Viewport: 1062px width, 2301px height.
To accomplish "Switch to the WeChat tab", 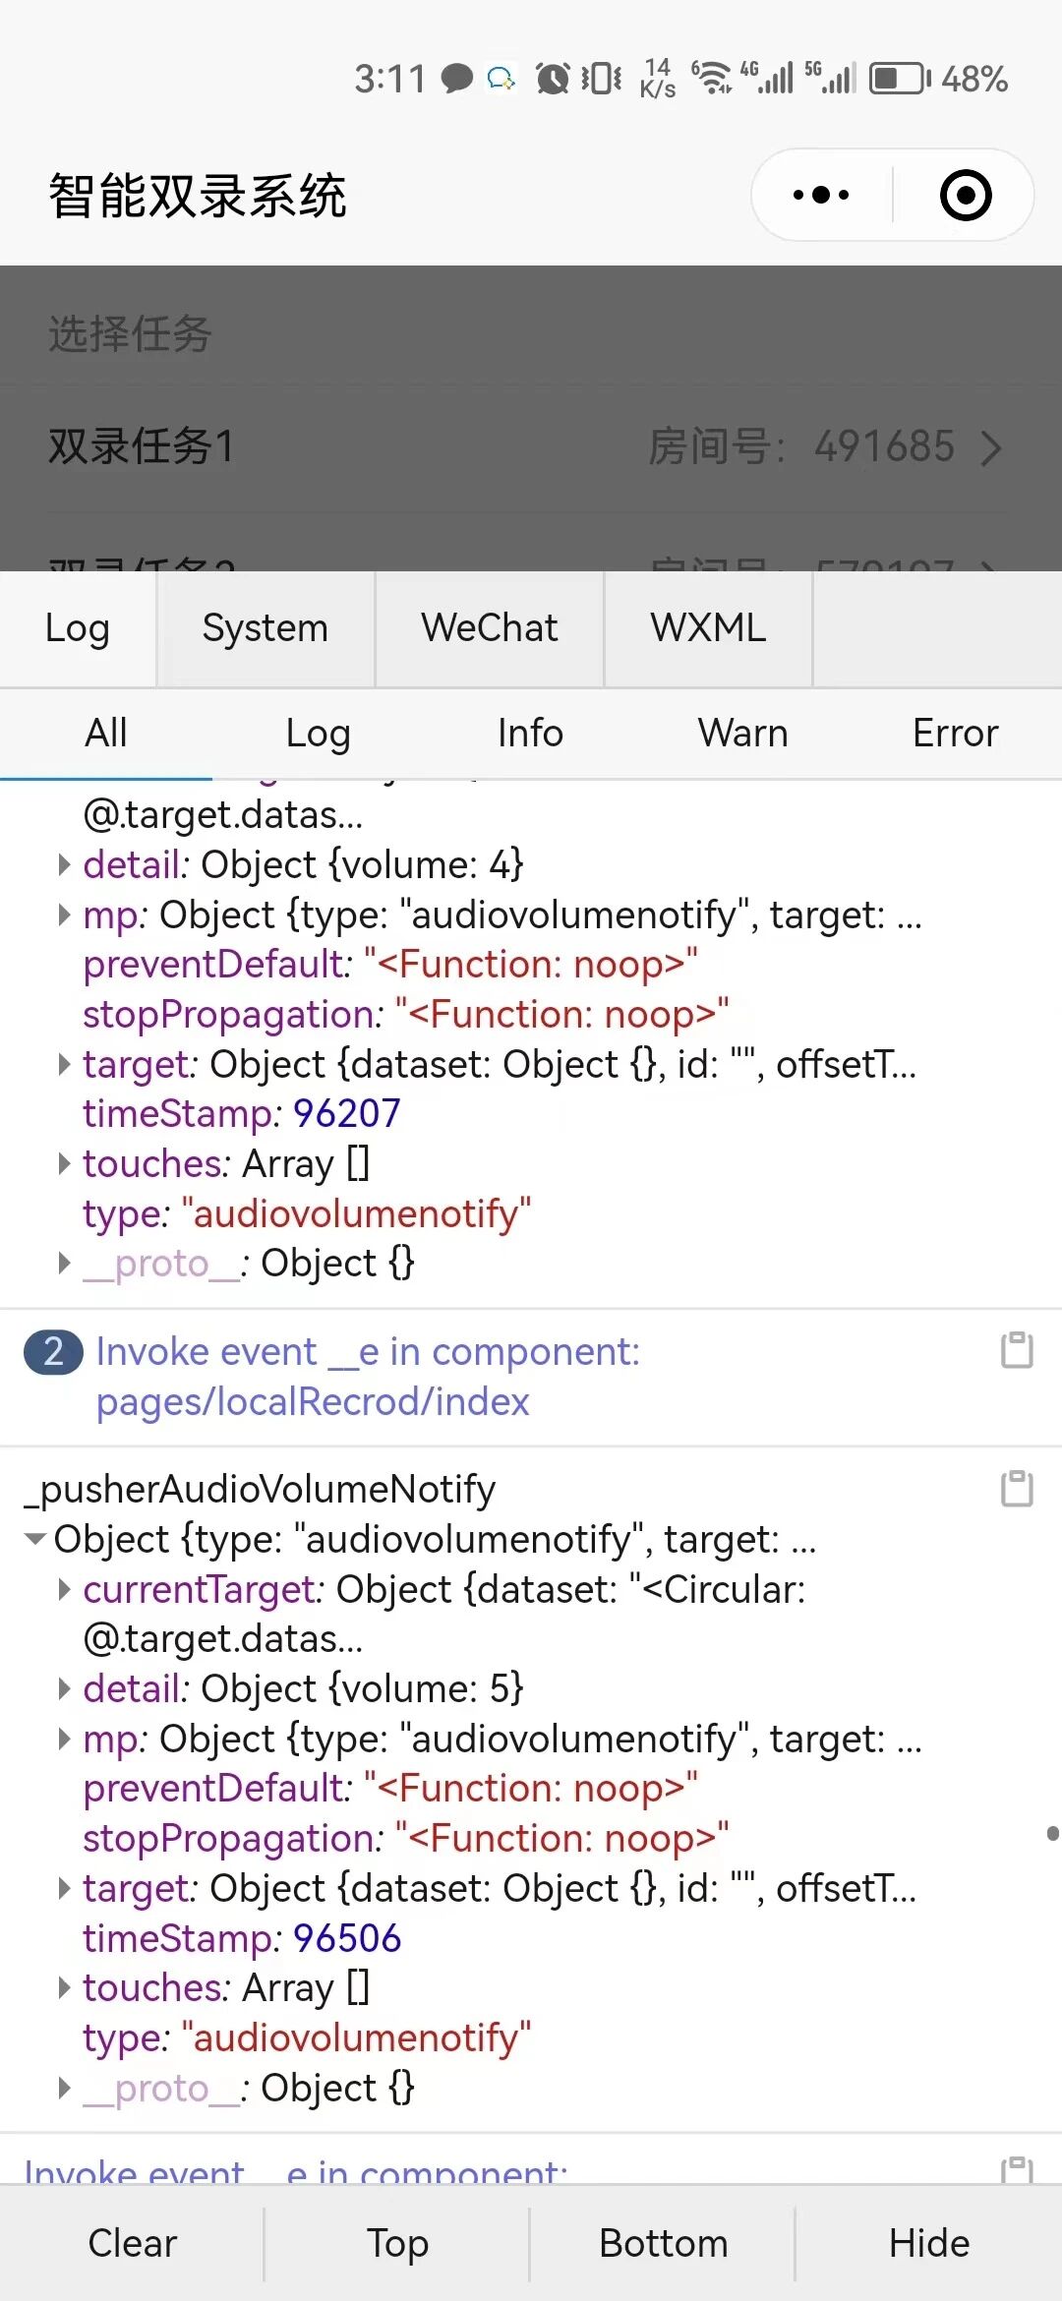I will (x=489, y=627).
